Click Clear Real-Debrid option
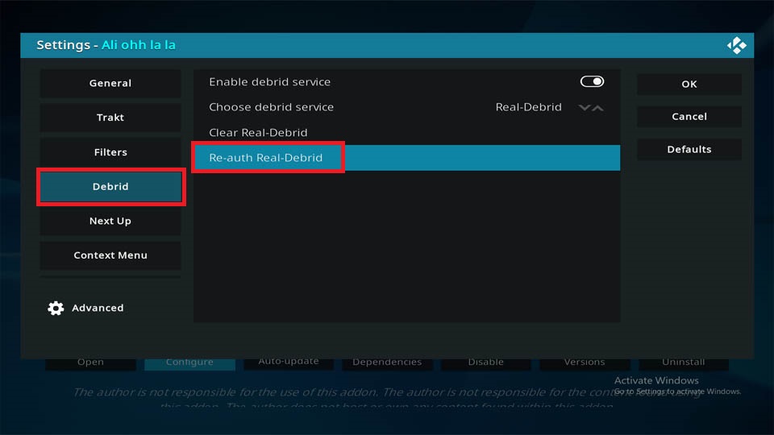Image resolution: width=774 pixels, height=435 pixels. click(406, 132)
